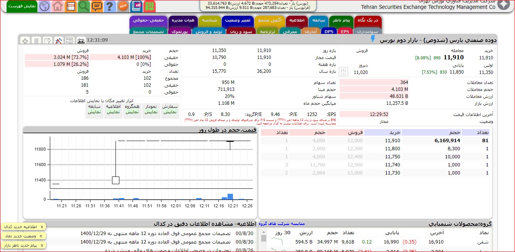Open the EPS tab
This screenshot has width=515, height=252.
(x=345, y=32)
